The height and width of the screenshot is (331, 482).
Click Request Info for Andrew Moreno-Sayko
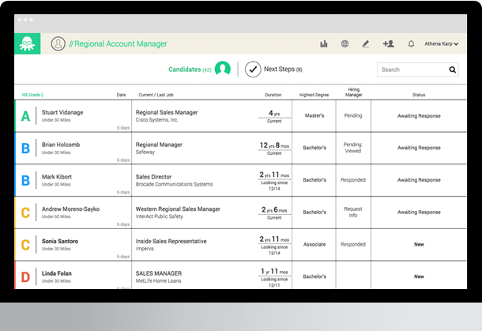click(353, 212)
